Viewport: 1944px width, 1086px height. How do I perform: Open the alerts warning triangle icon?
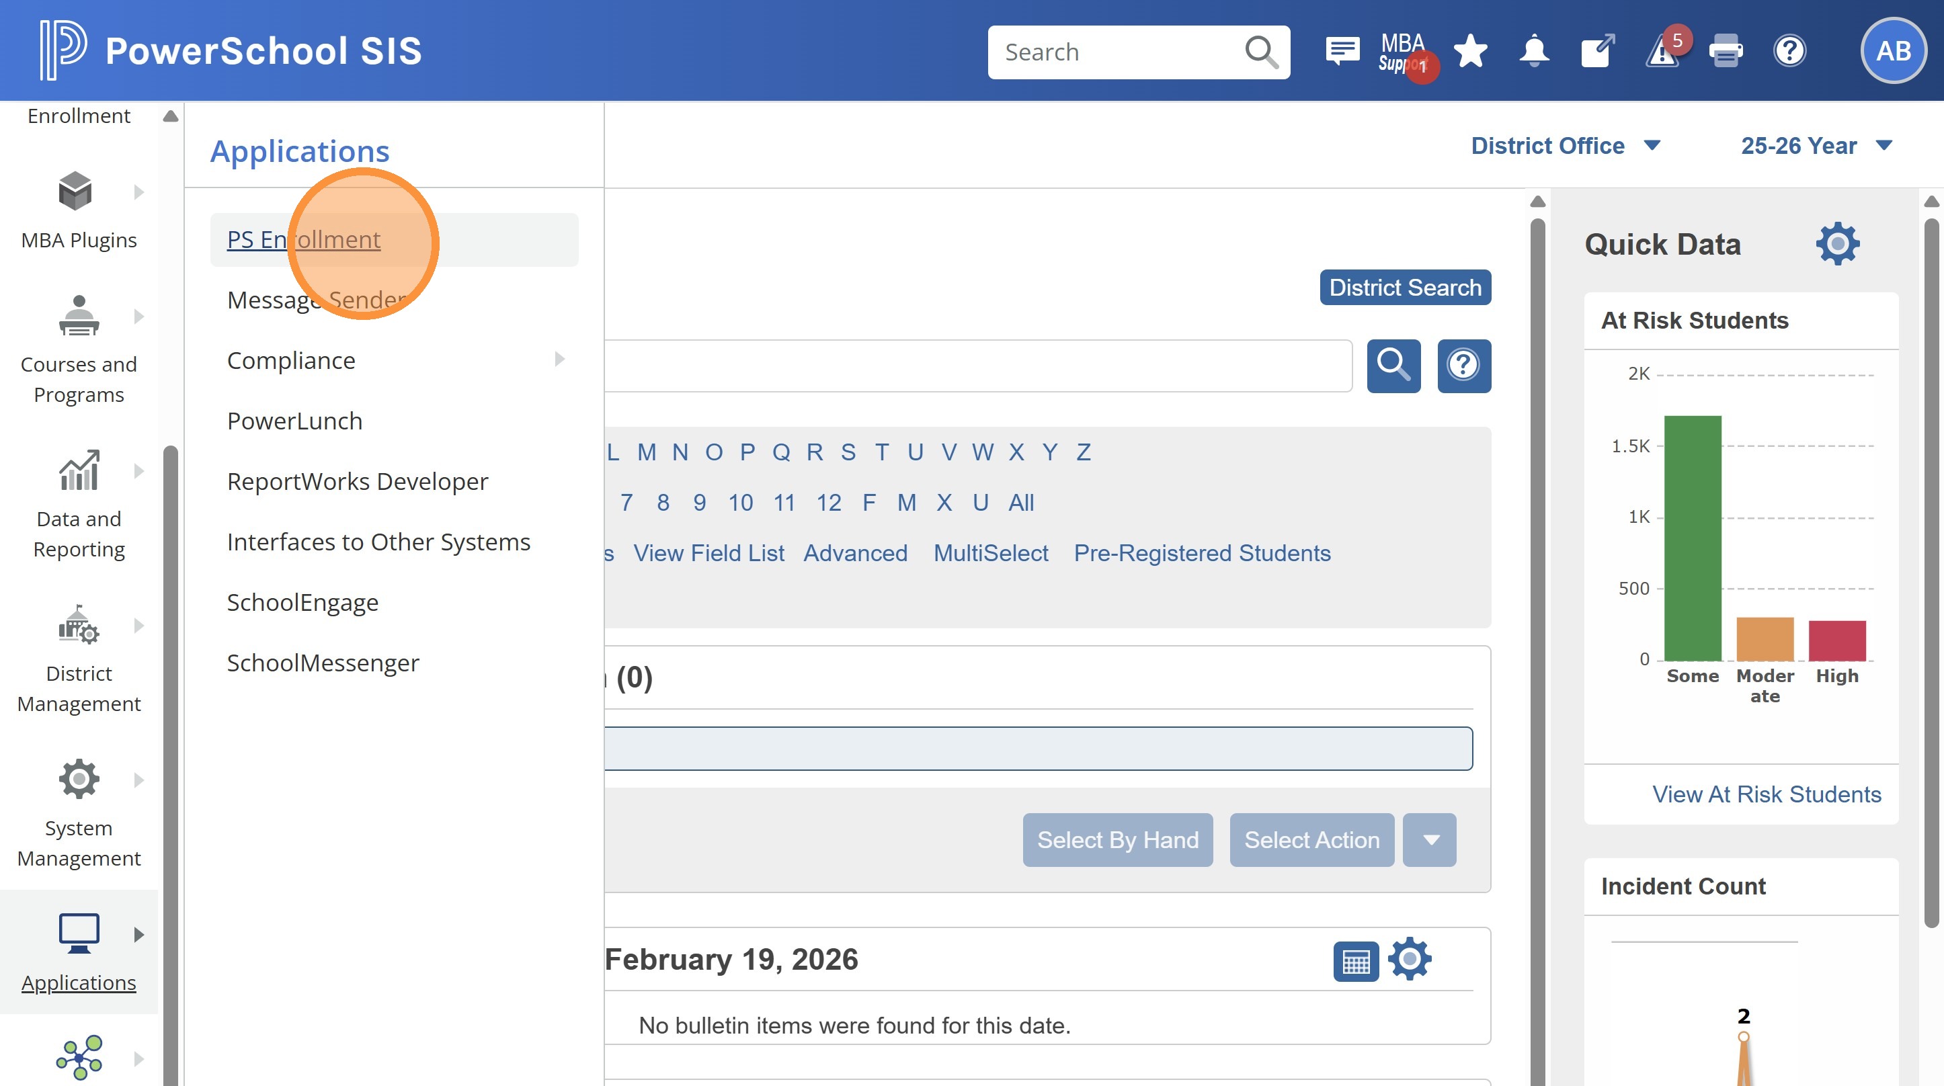click(1662, 53)
